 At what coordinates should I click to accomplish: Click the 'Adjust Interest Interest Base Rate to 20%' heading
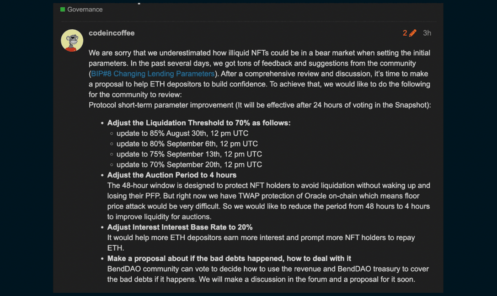click(180, 227)
